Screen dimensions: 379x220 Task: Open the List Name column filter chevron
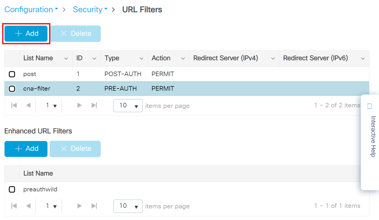click(x=66, y=59)
